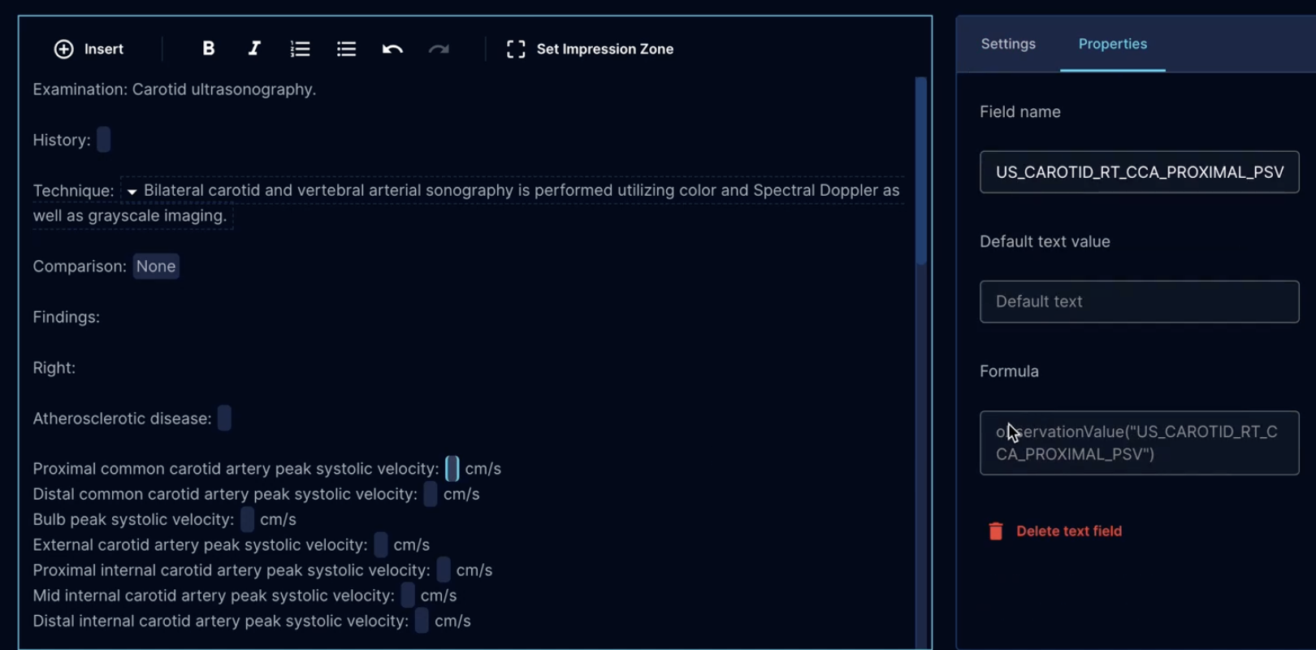Switch to the Settings tab
Viewport: 1316px width, 650px height.
point(1008,44)
